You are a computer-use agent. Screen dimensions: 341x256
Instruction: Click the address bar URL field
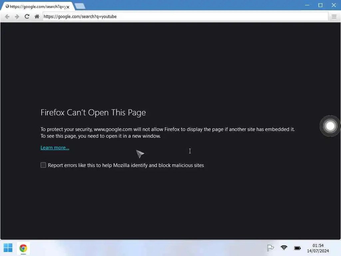coord(185,17)
